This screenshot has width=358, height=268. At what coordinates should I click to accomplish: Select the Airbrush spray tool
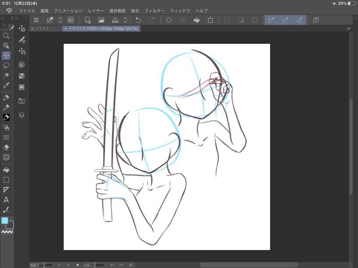[6, 127]
